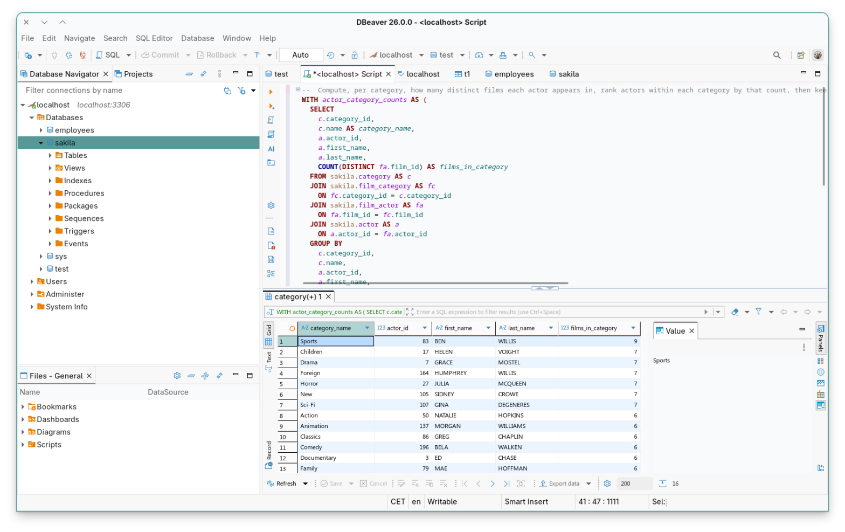Expand the employees database node

(41, 130)
